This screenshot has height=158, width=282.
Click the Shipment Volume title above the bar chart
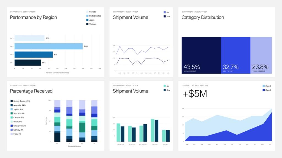(130, 91)
